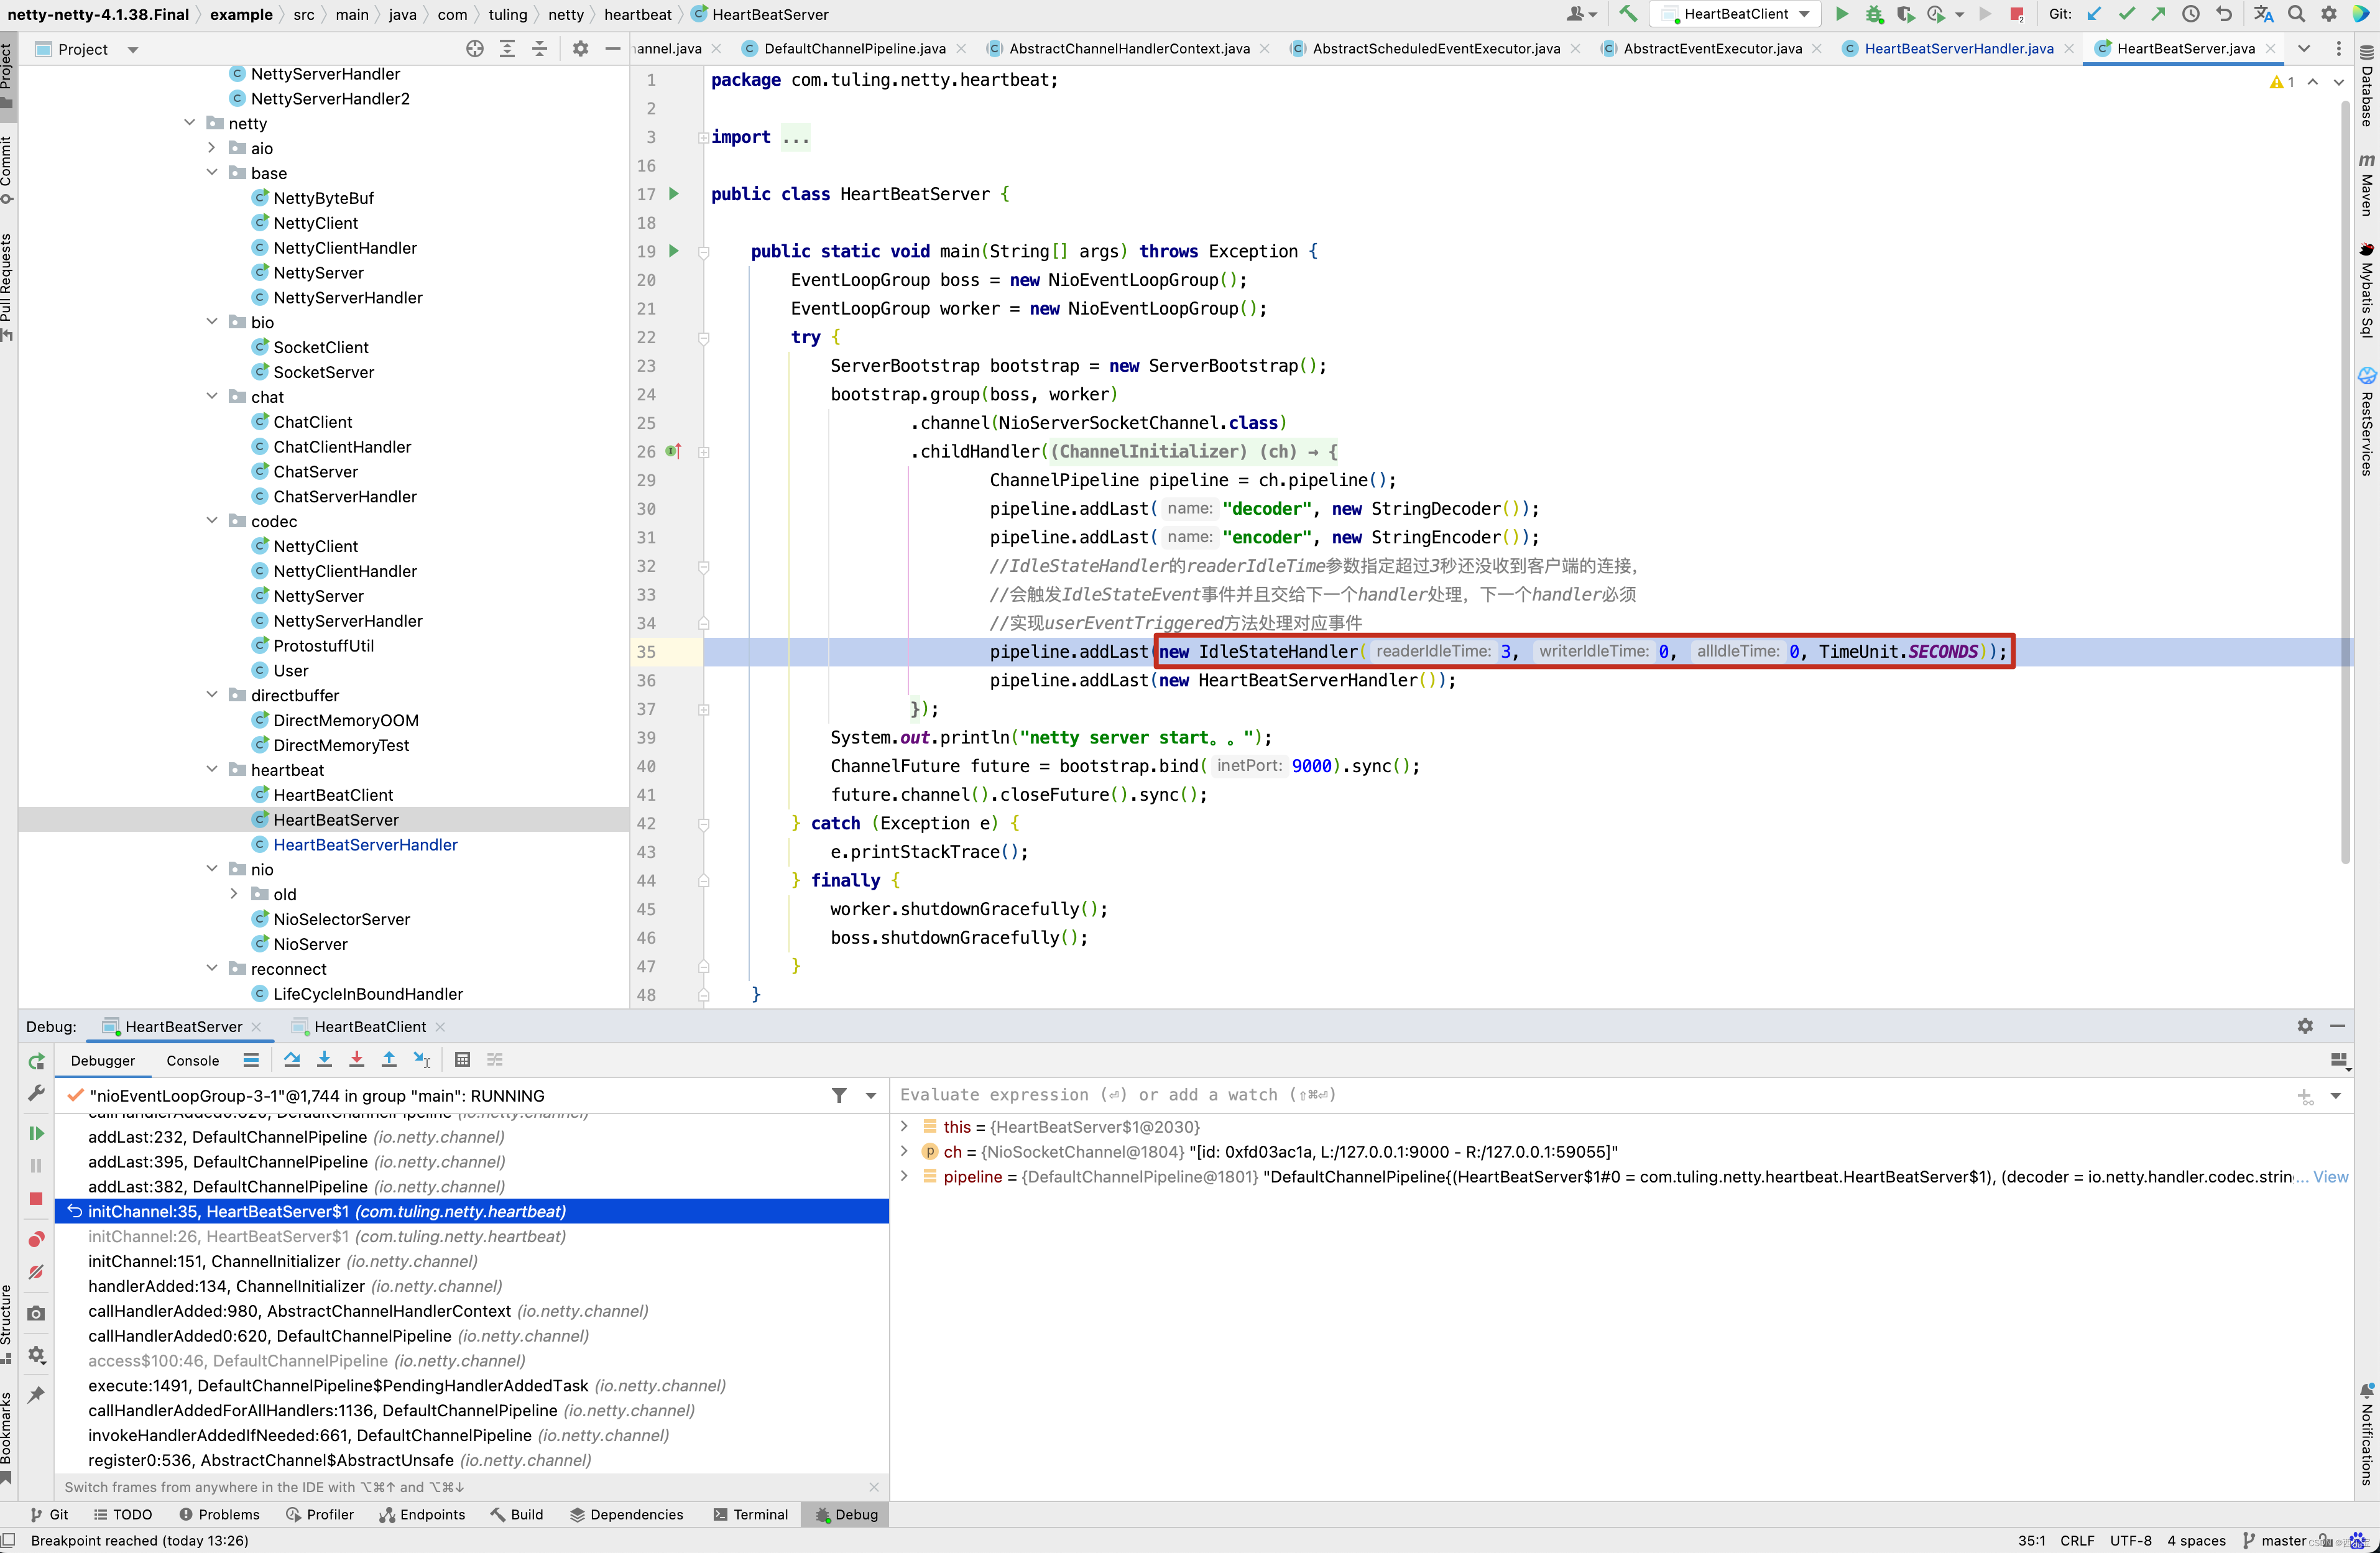The height and width of the screenshot is (1553, 2380).
Task: Expand the aio folder
Action: (212, 148)
